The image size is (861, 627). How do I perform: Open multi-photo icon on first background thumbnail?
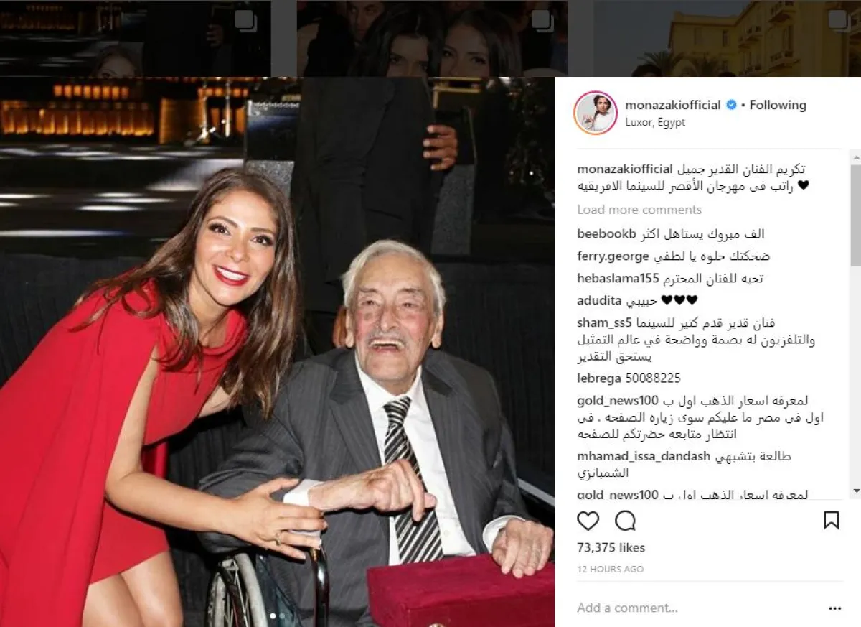[x=245, y=21]
